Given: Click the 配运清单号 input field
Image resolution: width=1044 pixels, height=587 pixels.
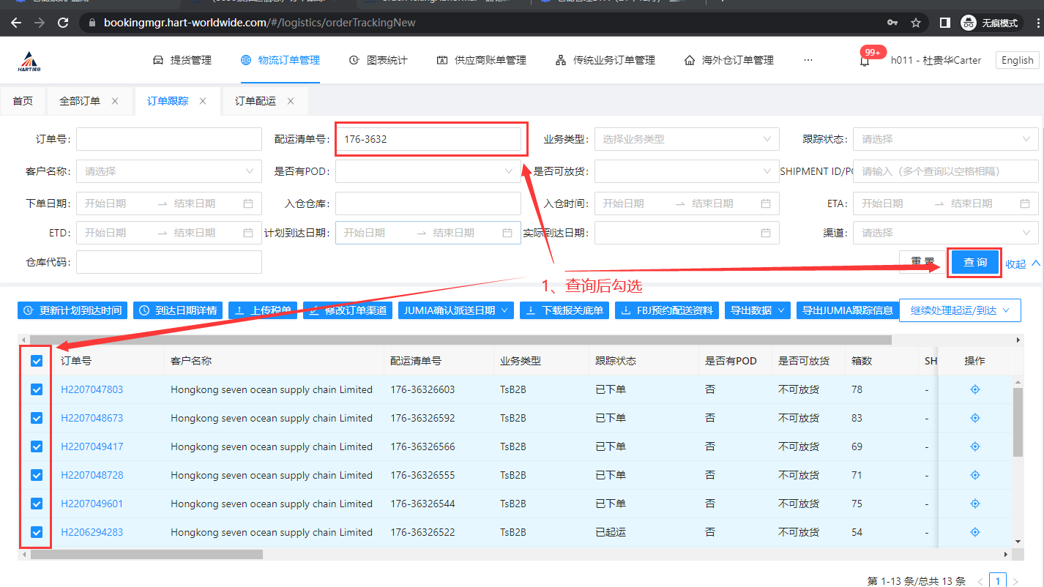Looking at the screenshot, I should pyautogui.click(x=428, y=139).
